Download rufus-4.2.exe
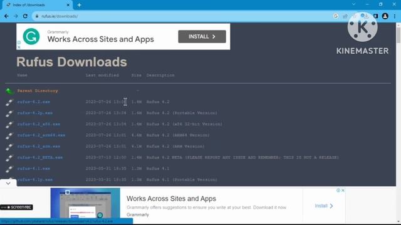Image resolution: width=401 pixels, height=225 pixels. click(x=33, y=102)
